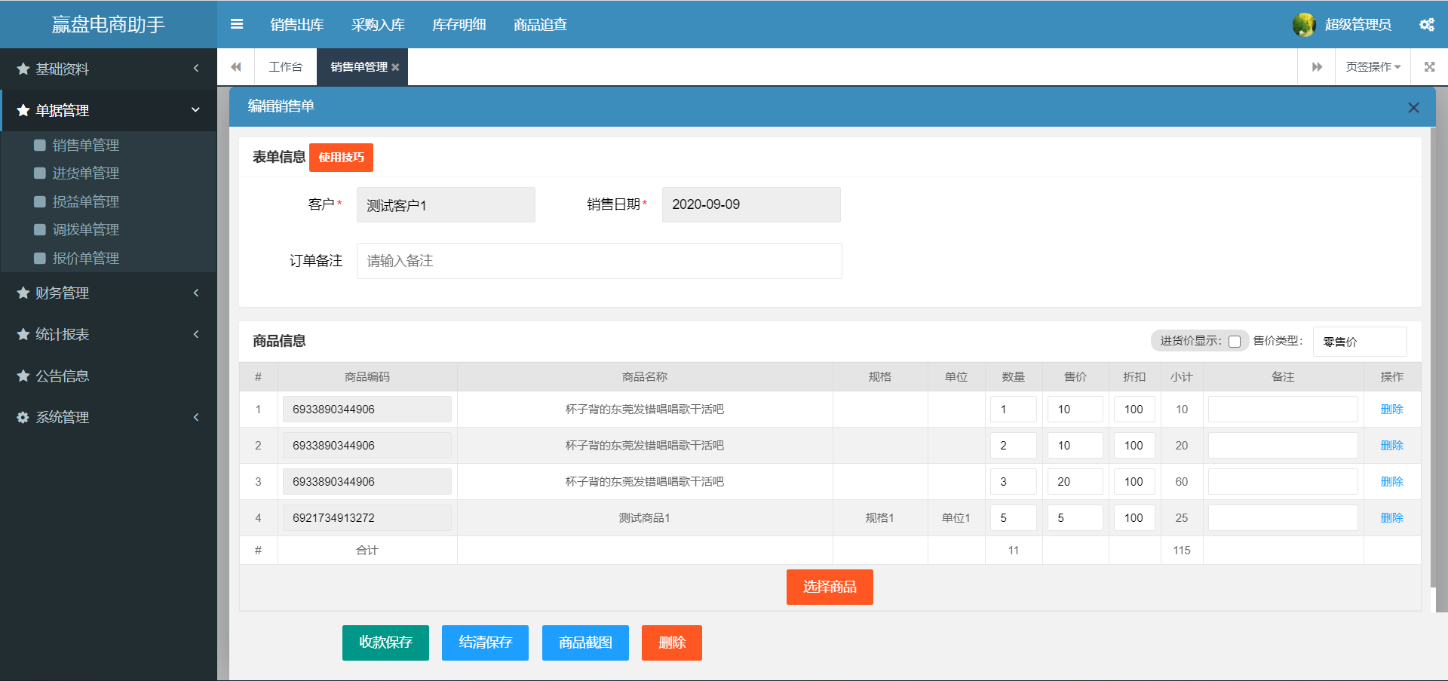Collapse the 单据管理 menu chevron
Screen dimensions: 1448x681
pos(196,110)
